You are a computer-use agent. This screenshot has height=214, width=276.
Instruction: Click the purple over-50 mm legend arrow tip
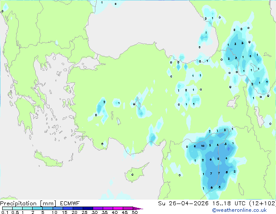click(138, 208)
